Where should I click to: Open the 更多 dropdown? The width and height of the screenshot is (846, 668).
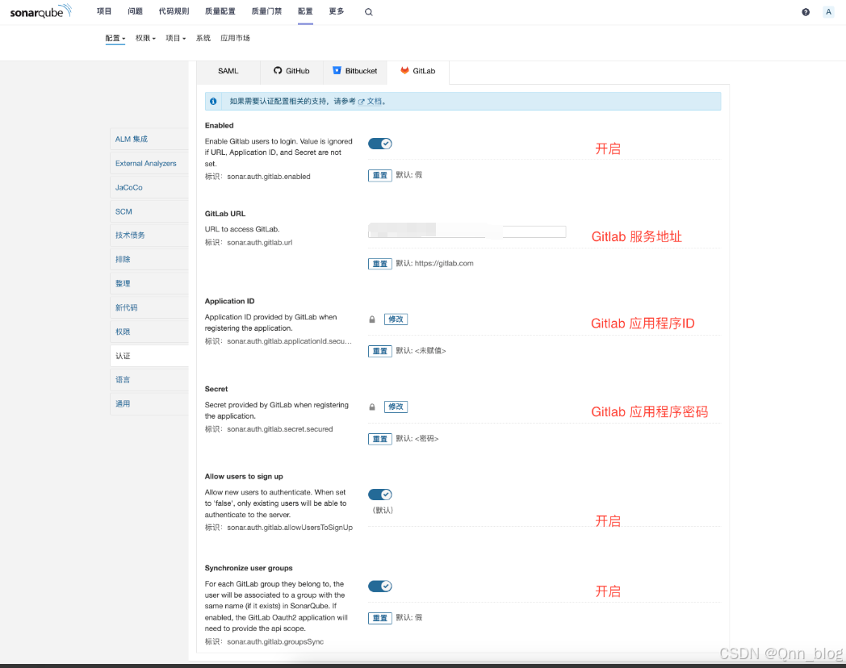336,11
